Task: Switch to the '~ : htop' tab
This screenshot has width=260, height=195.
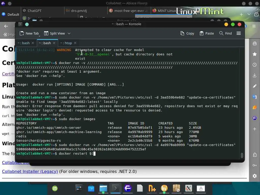Action: [x=66, y=43]
